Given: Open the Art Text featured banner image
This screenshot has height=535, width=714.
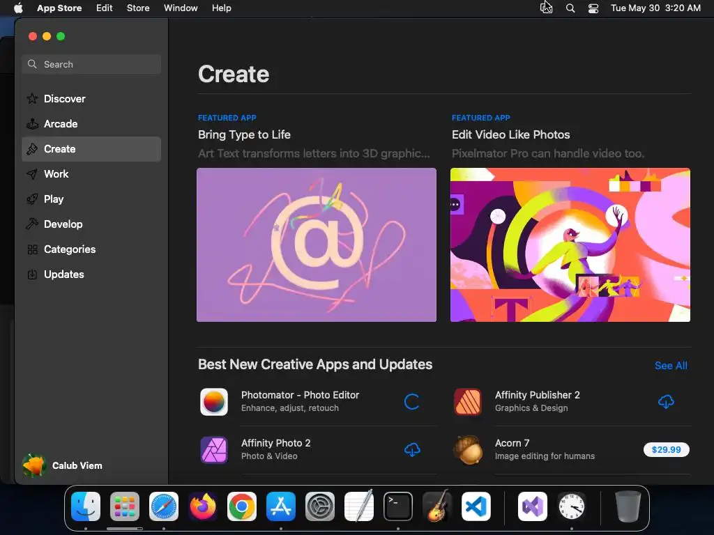Looking at the screenshot, I should click(x=317, y=245).
